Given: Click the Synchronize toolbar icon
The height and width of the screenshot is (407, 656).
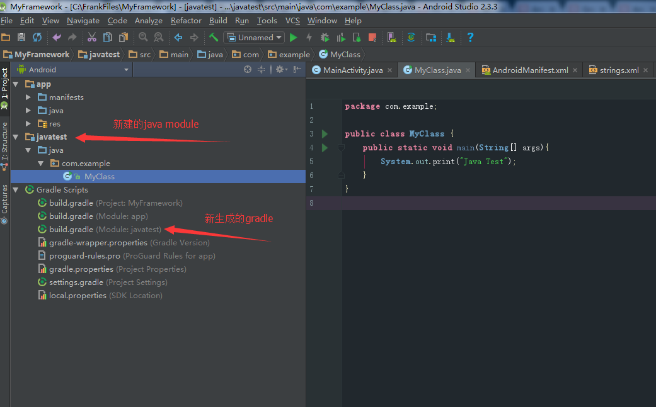Looking at the screenshot, I should (37, 38).
